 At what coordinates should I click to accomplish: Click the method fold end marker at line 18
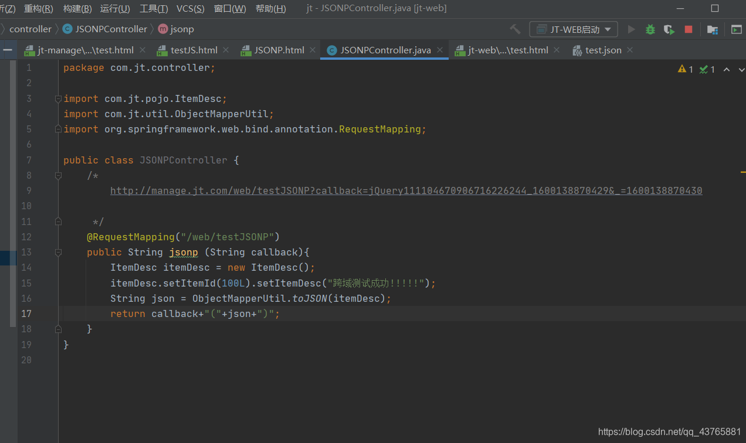tap(58, 329)
